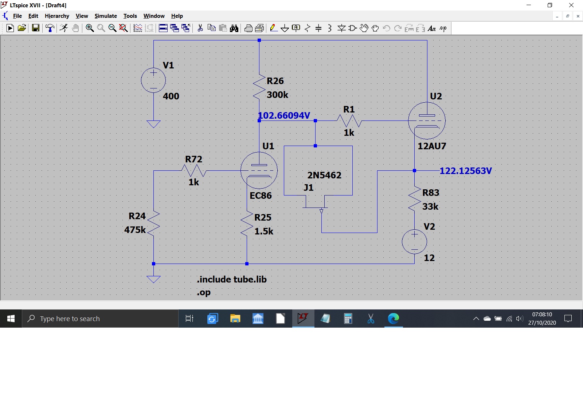
Task: Save the schematic with the floppy icon
Action: (35, 28)
